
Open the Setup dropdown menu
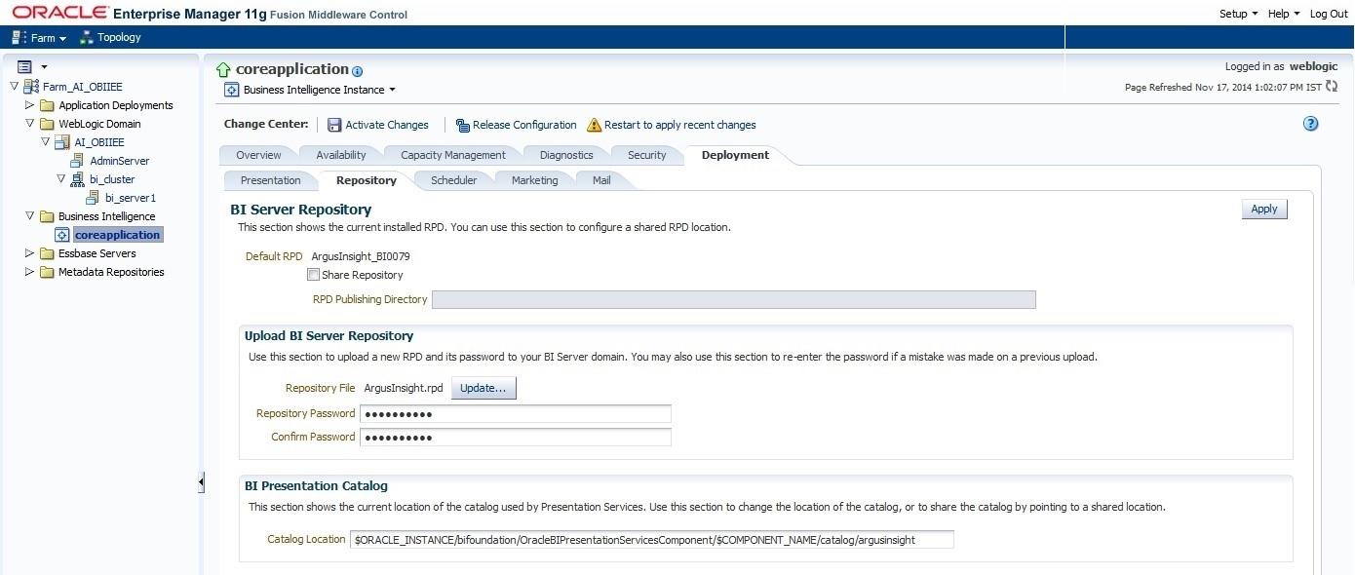coord(1238,14)
